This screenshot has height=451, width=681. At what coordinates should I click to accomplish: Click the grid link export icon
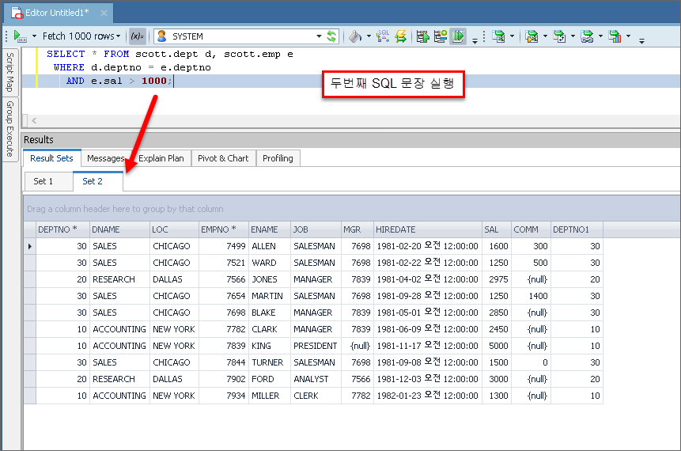tap(587, 36)
